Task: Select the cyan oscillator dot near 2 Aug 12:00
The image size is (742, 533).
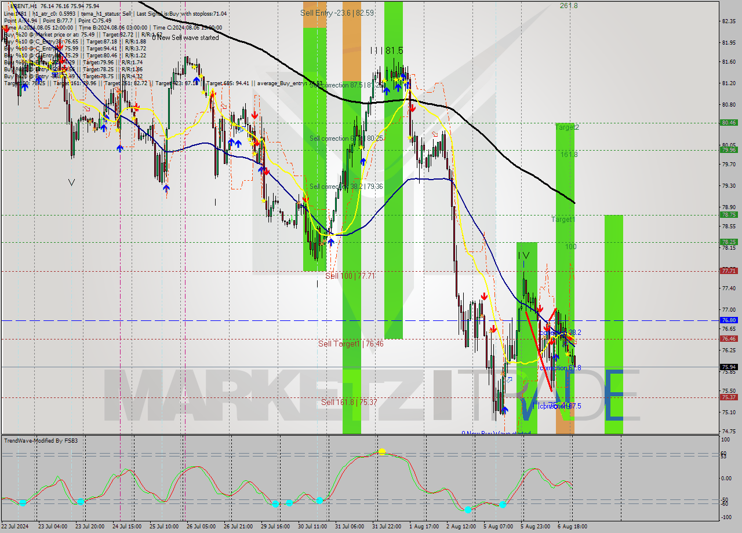Action: tap(467, 510)
